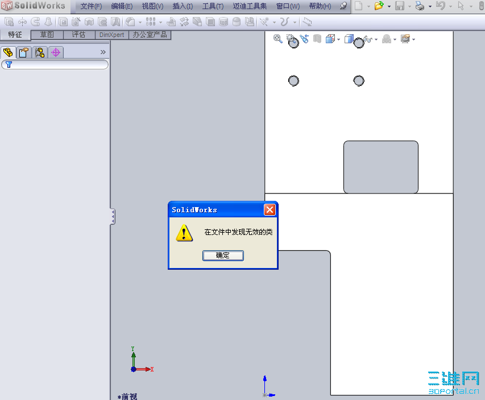Click the Shell feature icon

click(x=210, y=22)
